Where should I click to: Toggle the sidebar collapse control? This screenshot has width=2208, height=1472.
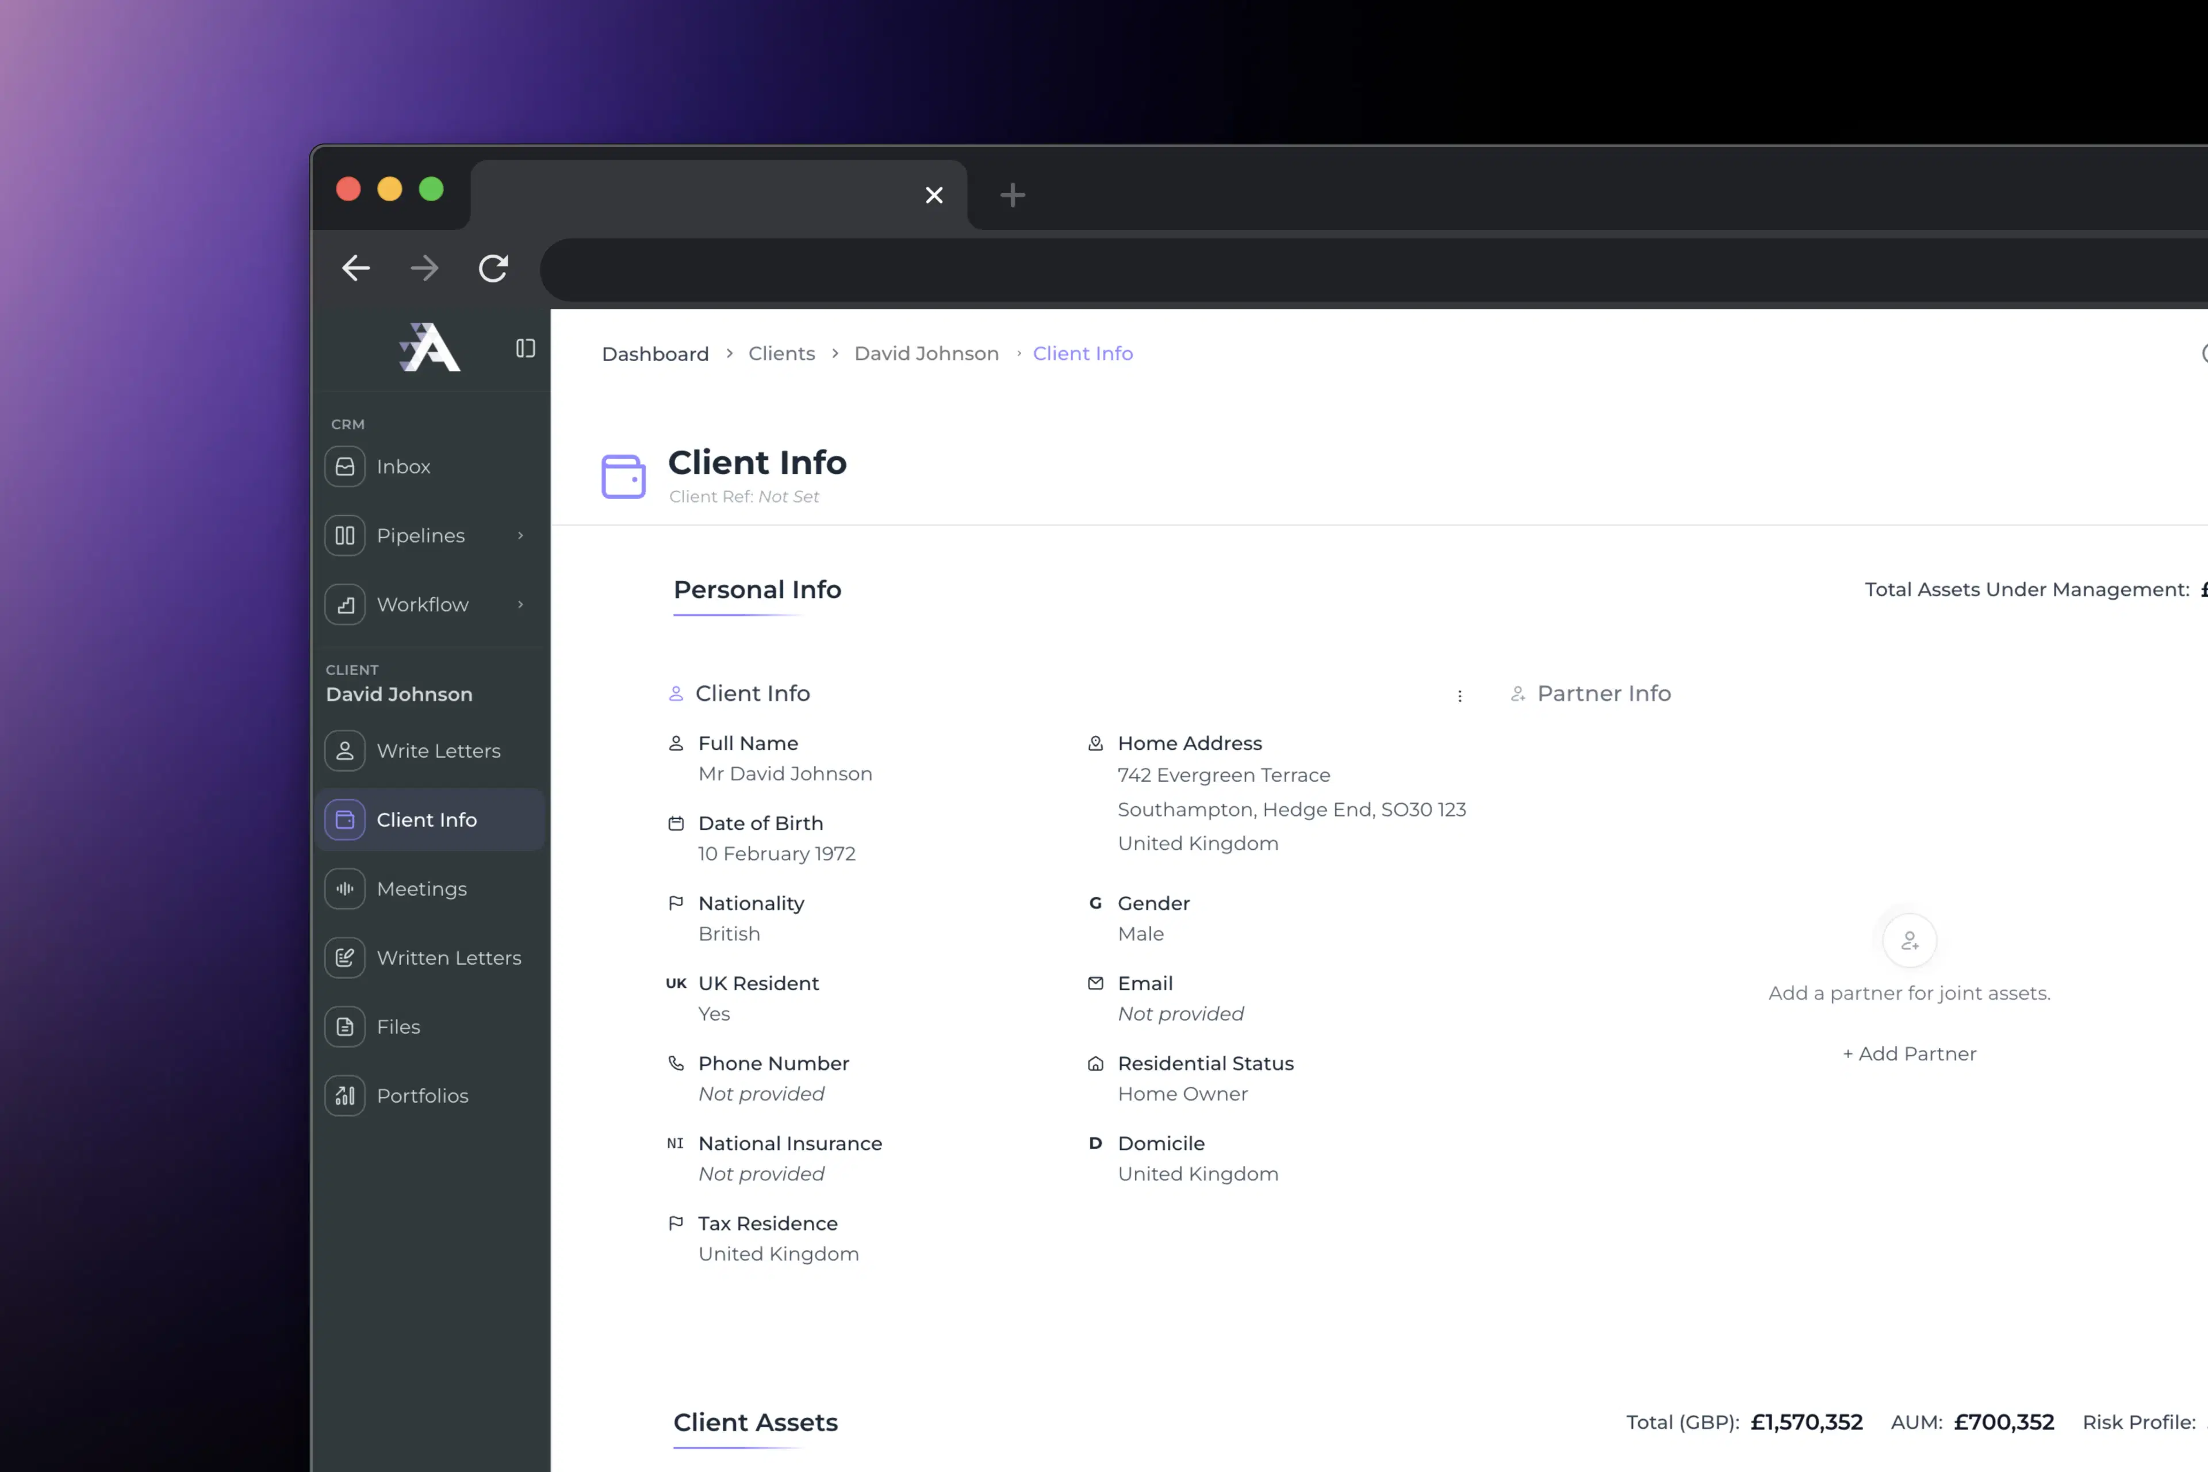(525, 347)
